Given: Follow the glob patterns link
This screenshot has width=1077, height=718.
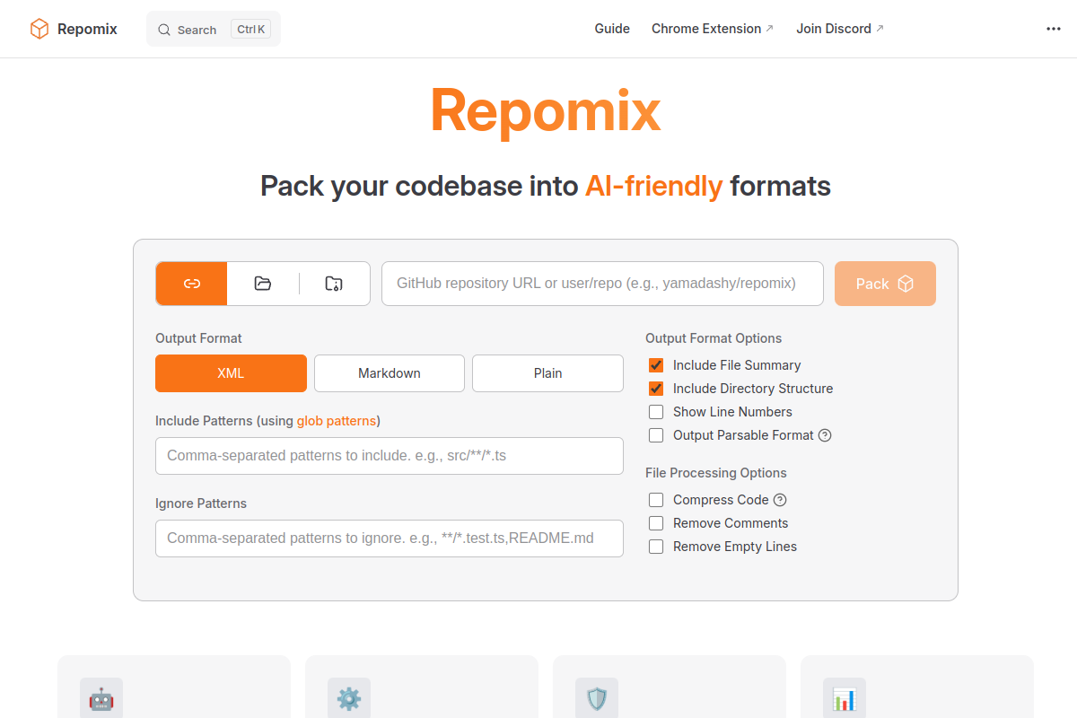Looking at the screenshot, I should click(337, 421).
